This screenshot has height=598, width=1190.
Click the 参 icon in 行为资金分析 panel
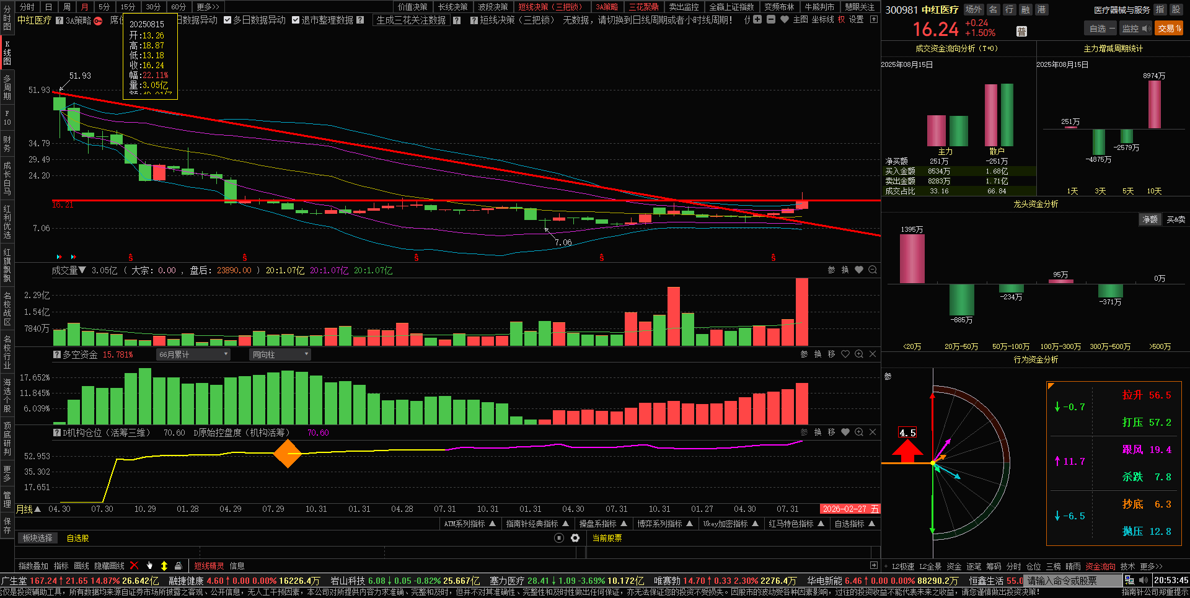coord(888,376)
